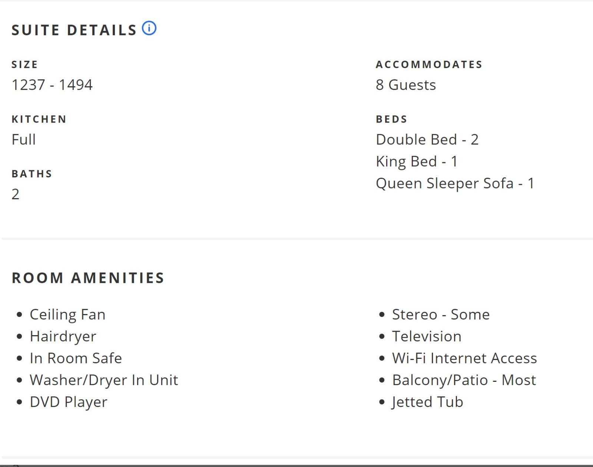Click the ROOM AMENITIES heading

point(88,278)
